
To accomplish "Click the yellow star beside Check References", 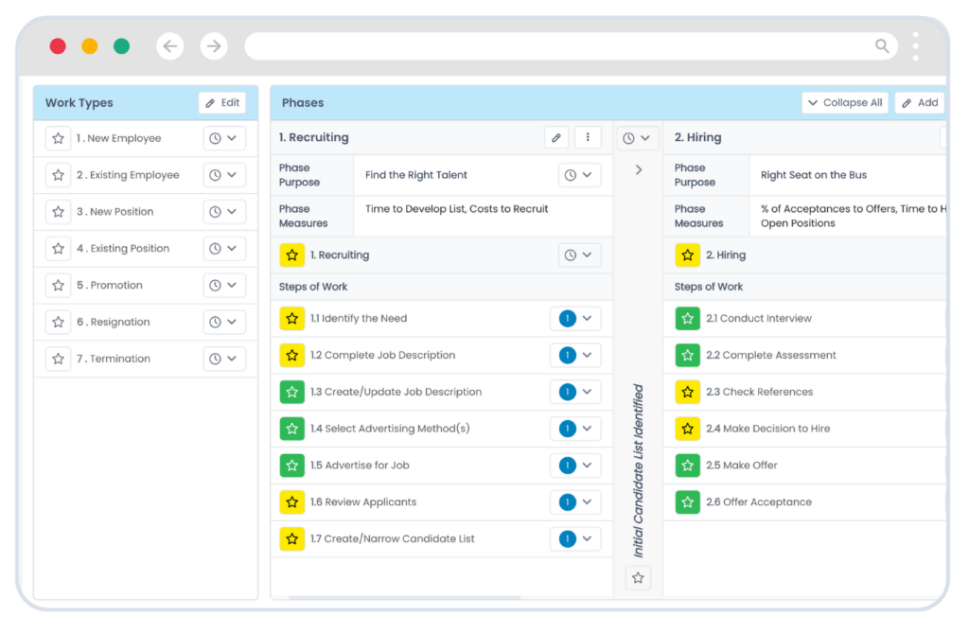I will 687,393.
